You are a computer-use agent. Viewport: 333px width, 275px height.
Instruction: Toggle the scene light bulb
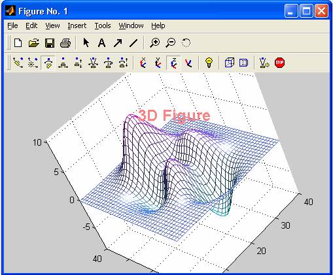click(x=209, y=63)
